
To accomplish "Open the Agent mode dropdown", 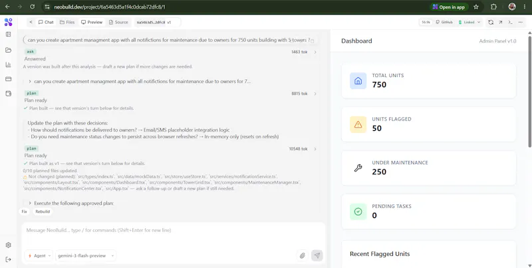I will 39,256.
